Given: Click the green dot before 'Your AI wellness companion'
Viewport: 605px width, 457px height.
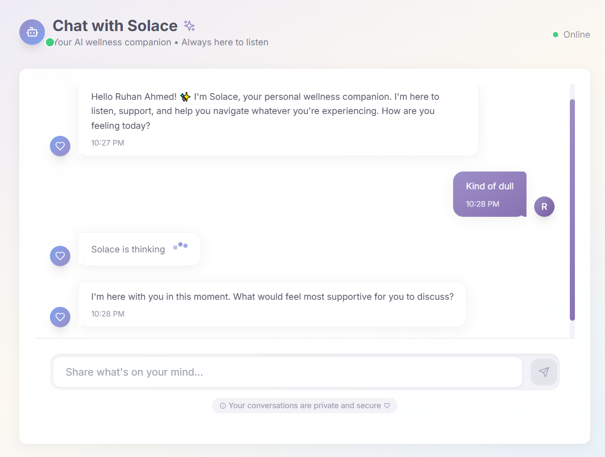Looking at the screenshot, I should coord(49,43).
